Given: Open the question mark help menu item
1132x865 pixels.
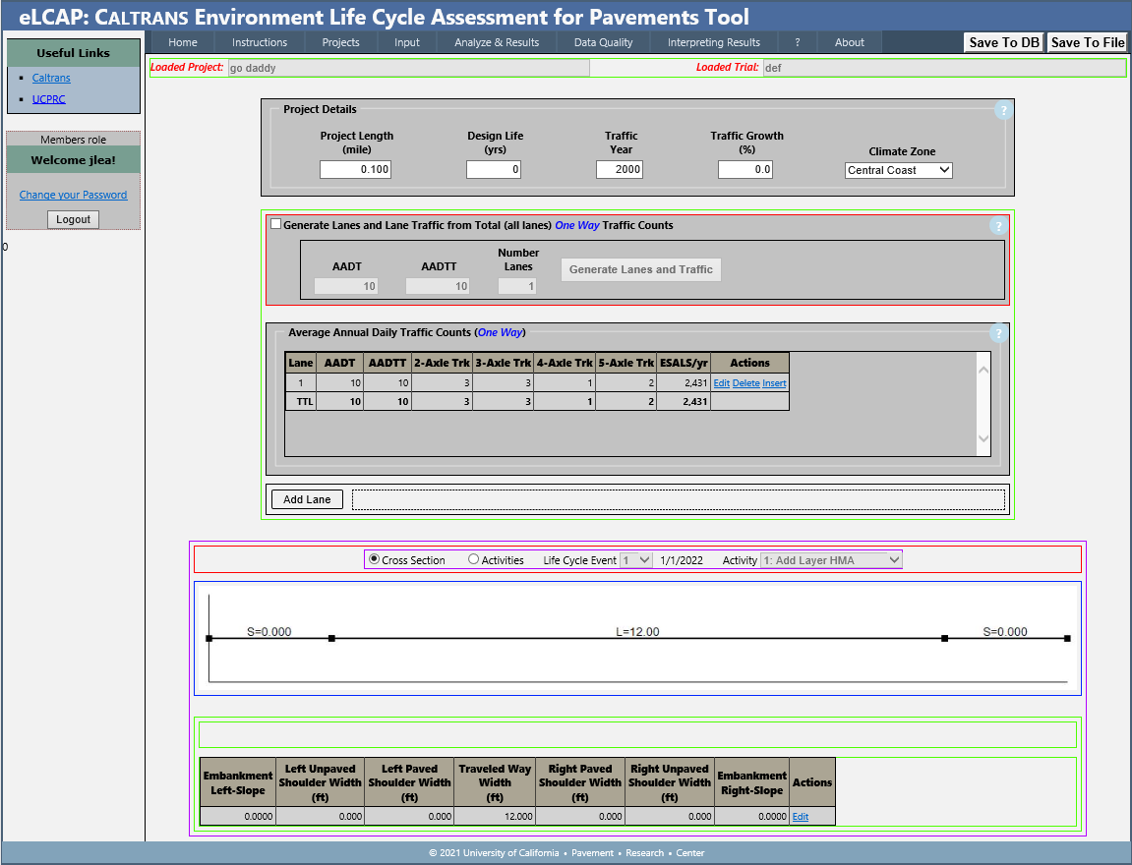Looking at the screenshot, I should [798, 42].
